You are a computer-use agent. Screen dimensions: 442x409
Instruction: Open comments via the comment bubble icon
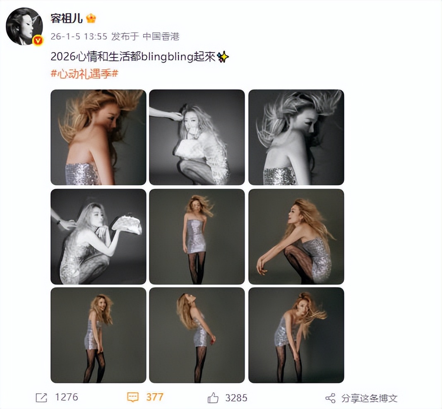pyautogui.click(x=132, y=397)
